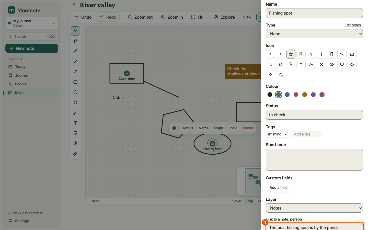Expand the My journal switcher
The height and width of the screenshot is (230, 368).
click(32, 23)
